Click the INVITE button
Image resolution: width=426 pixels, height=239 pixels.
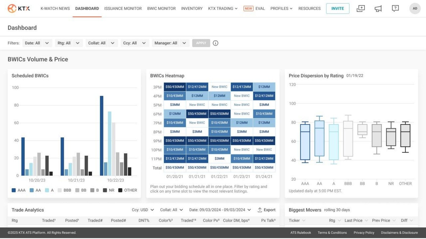pos(338,8)
